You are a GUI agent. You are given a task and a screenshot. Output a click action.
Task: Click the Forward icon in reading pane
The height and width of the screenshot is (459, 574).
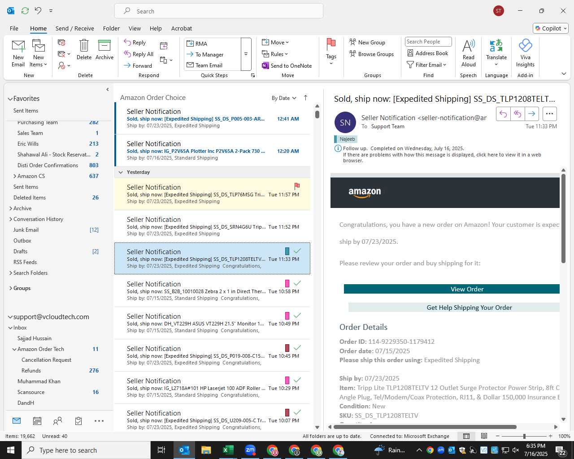531,114
